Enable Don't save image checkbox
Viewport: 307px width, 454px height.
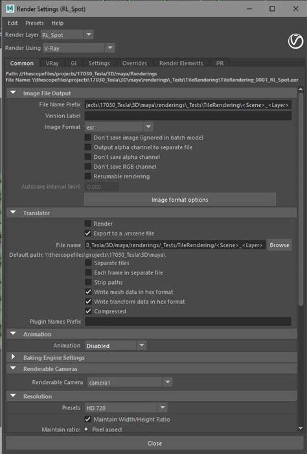point(88,137)
